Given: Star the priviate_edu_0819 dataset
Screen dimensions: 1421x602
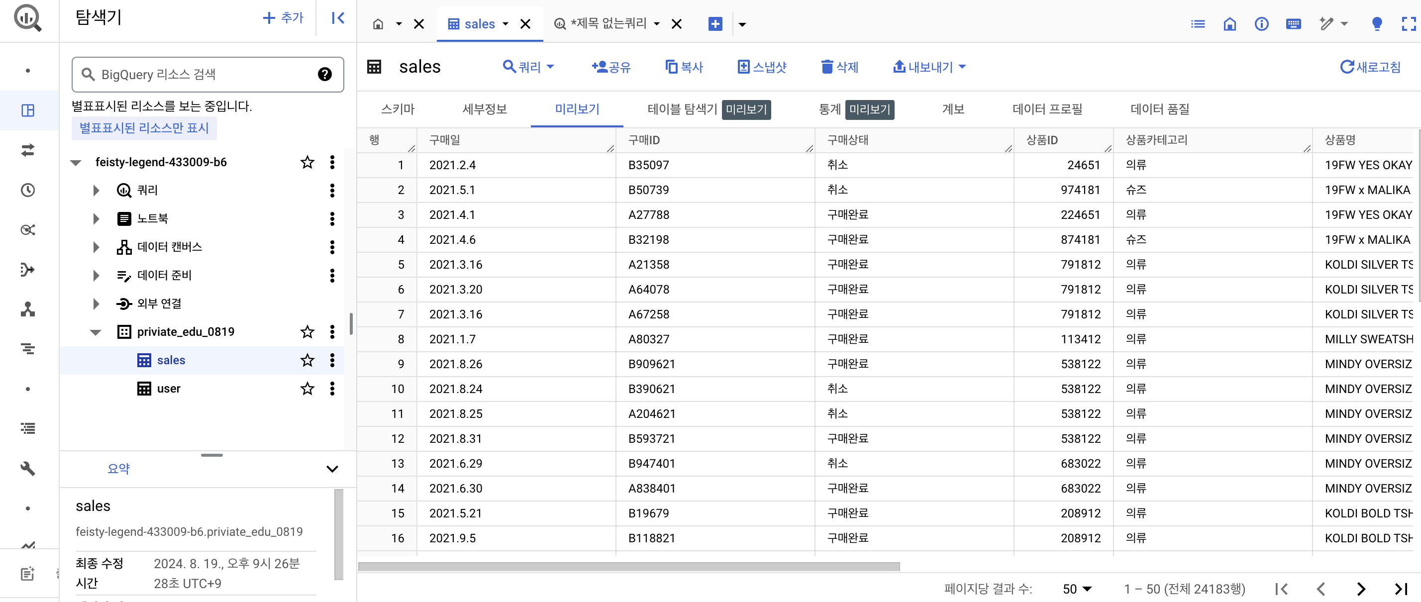Looking at the screenshot, I should 307,332.
